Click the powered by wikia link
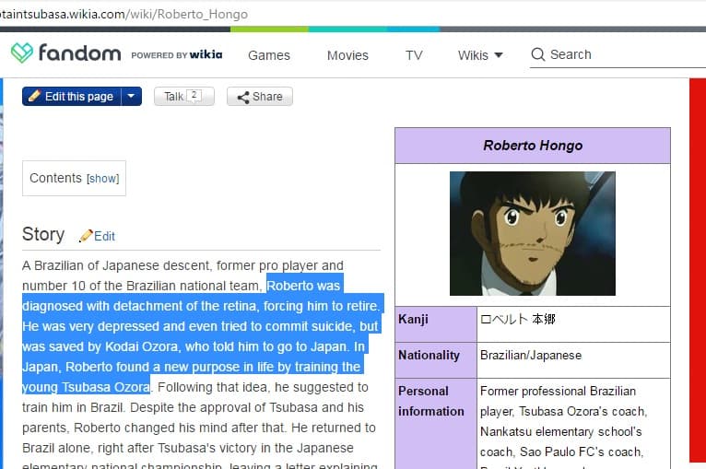 pos(177,55)
